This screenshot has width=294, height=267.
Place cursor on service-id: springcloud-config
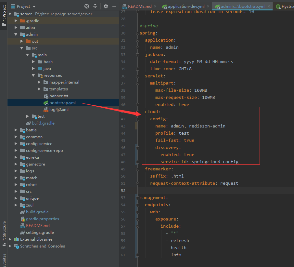tap(199, 162)
